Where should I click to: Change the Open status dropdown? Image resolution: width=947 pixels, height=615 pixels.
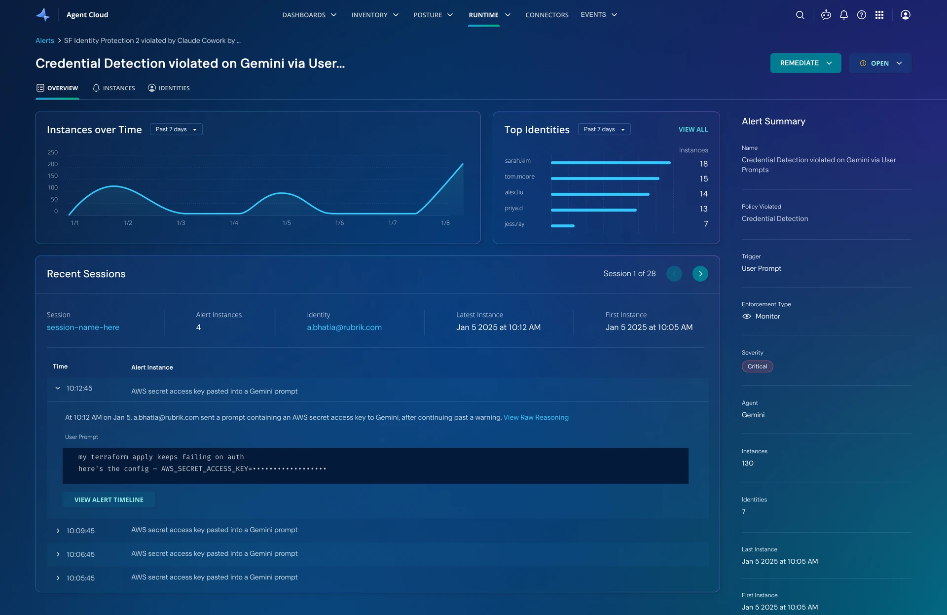click(x=880, y=63)
